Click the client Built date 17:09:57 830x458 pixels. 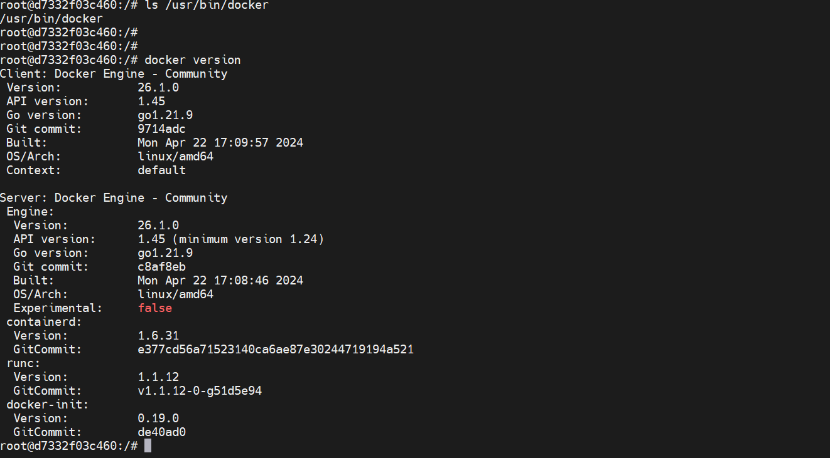(220, 143)
